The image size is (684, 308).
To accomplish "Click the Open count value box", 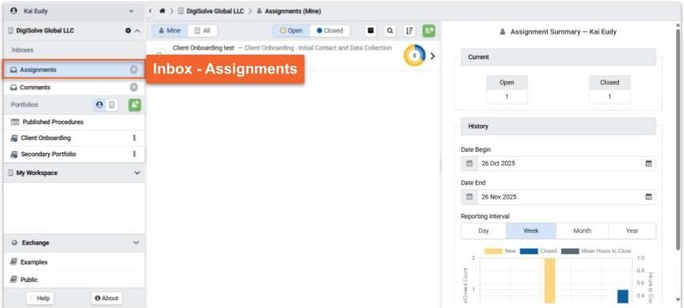I will click(x=507, y=97).
